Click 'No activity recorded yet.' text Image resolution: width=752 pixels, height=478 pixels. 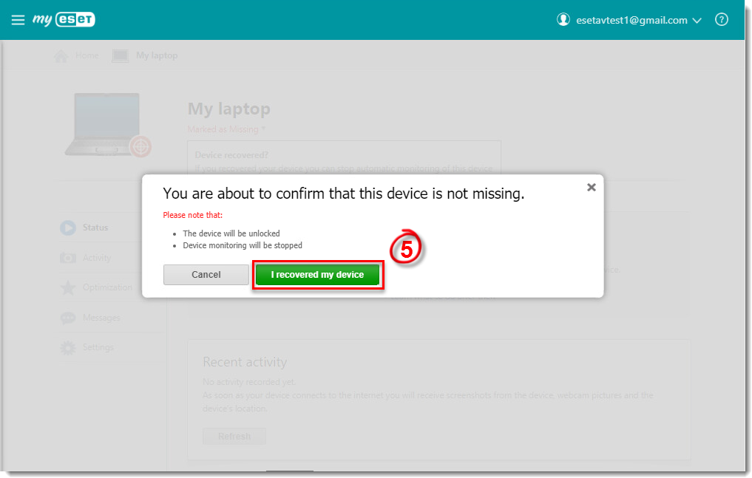click(249, 382)
